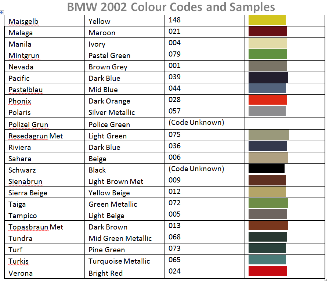Select the Phonix dark orange swatch
The height and width of the screenshot is (282, 329).
tap(268, 100)
